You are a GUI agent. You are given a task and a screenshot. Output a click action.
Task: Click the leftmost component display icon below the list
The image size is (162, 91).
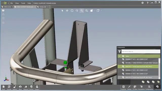(143, 82)
